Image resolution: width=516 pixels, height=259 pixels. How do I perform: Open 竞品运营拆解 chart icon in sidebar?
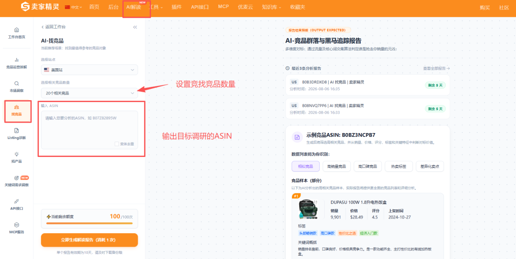coord(16,60)
